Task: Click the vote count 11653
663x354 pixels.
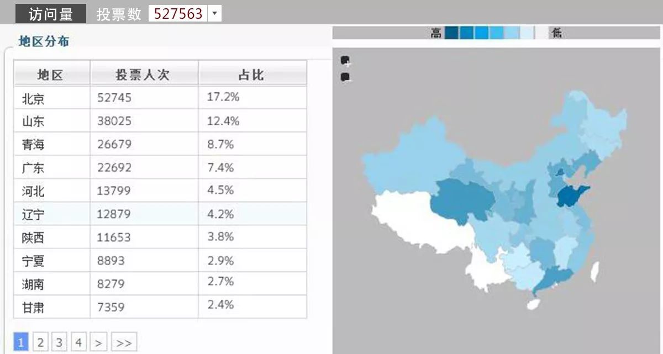Action: pos(114,237)
